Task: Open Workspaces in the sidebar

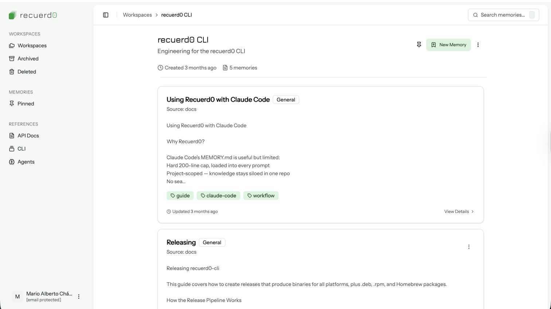Action: [x=47, y=45]
